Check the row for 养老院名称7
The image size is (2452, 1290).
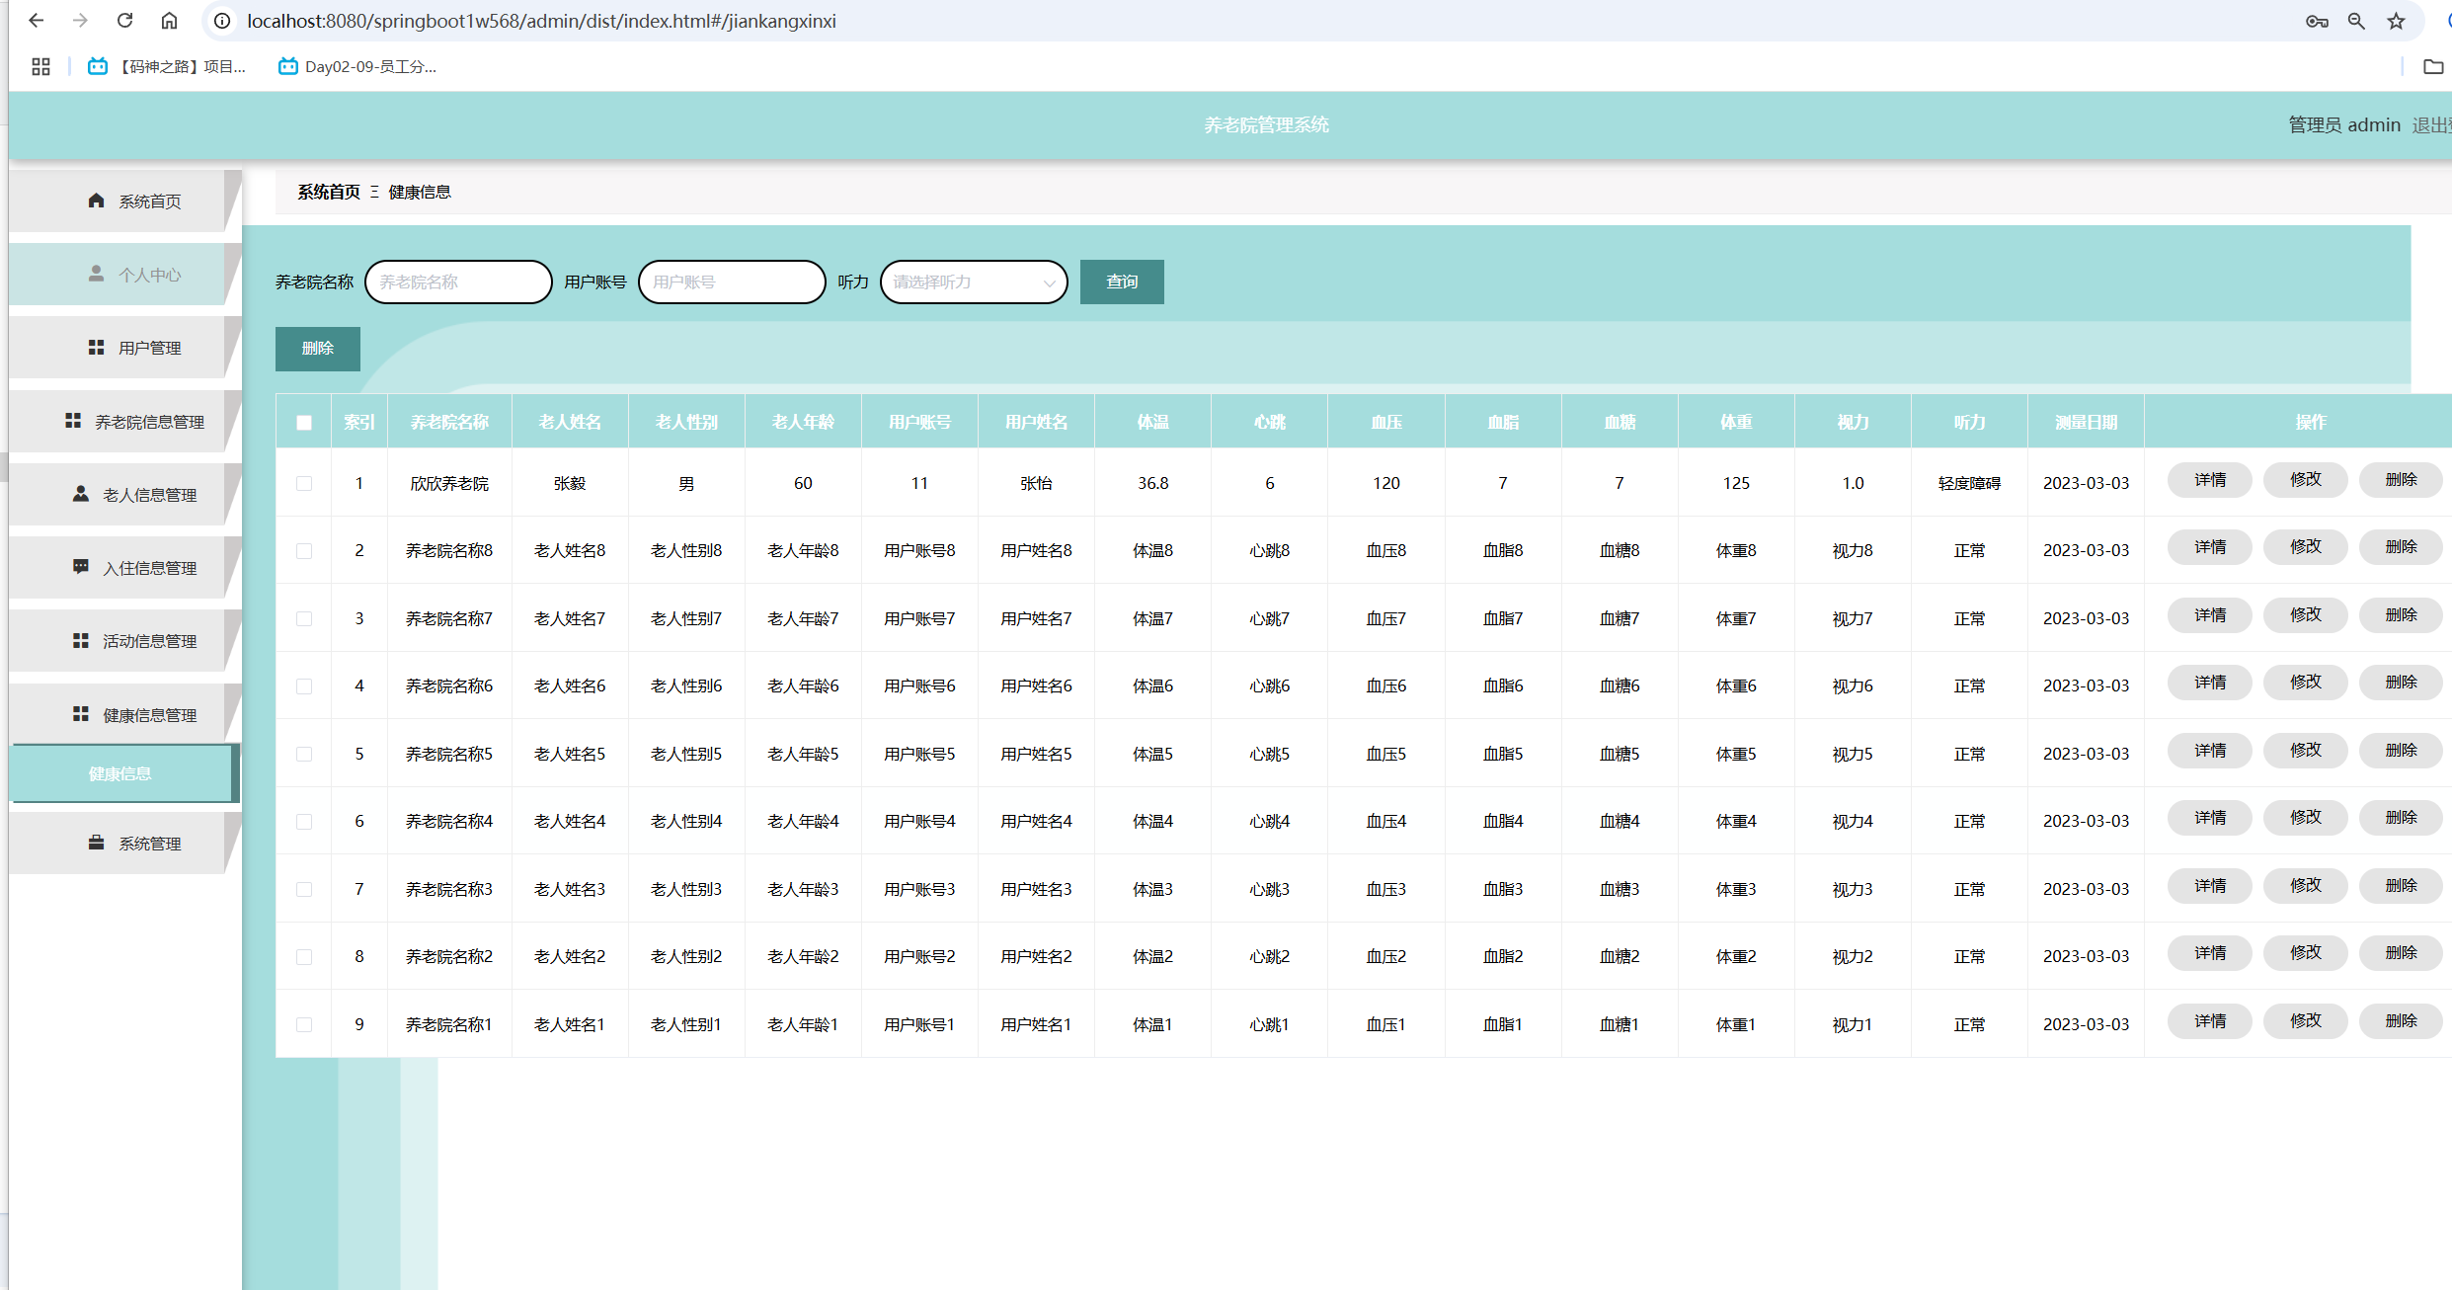click(304, 618)
